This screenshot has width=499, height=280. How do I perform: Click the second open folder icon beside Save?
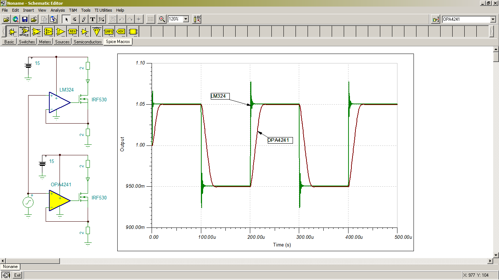[34, 19]
